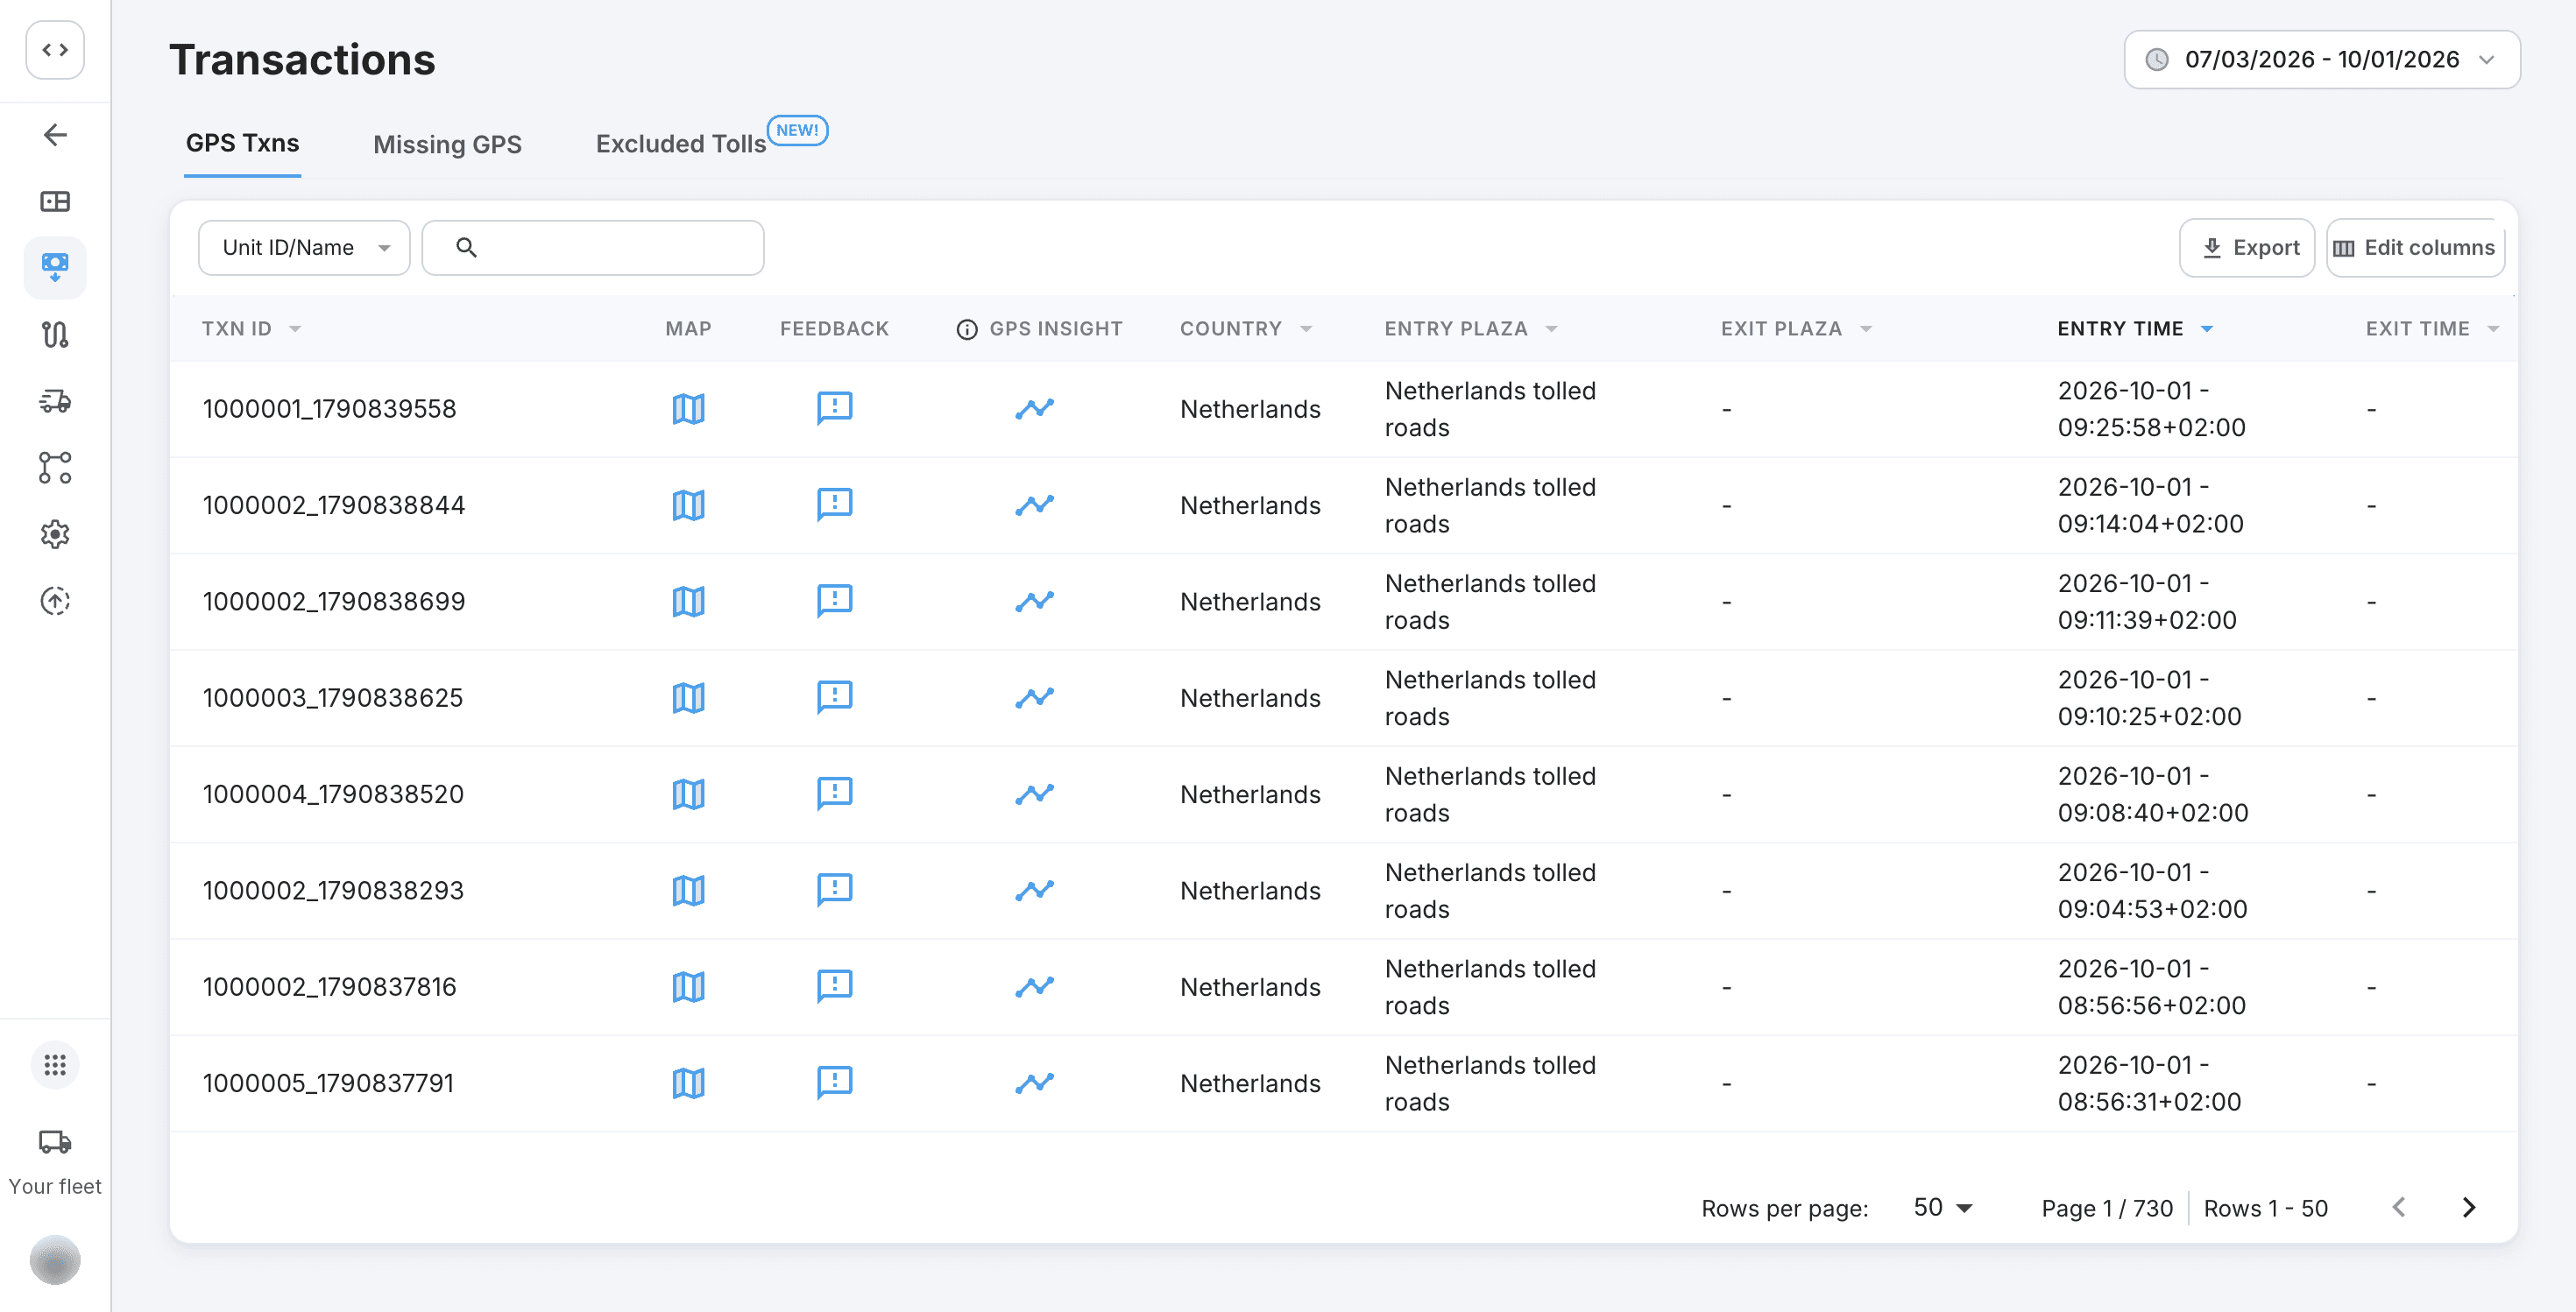This screenshot has width=2576, height=1312.
Task: Open the upload circle icon in sidebar
Action: [55, 601]
